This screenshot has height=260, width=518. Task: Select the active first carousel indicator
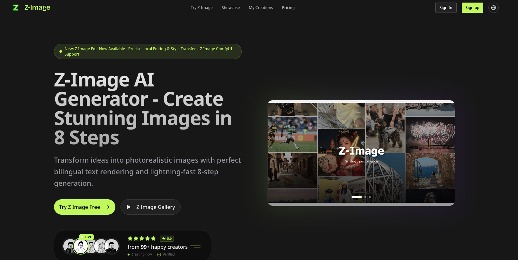click(x=357, y=197)
